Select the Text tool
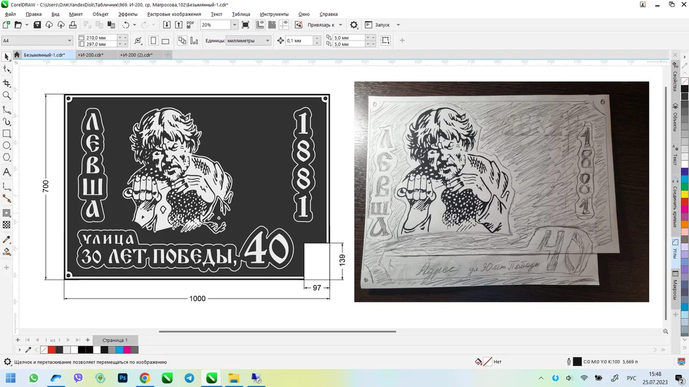Image resolution: width=689 pixels, height=387 pixels. 7,172
